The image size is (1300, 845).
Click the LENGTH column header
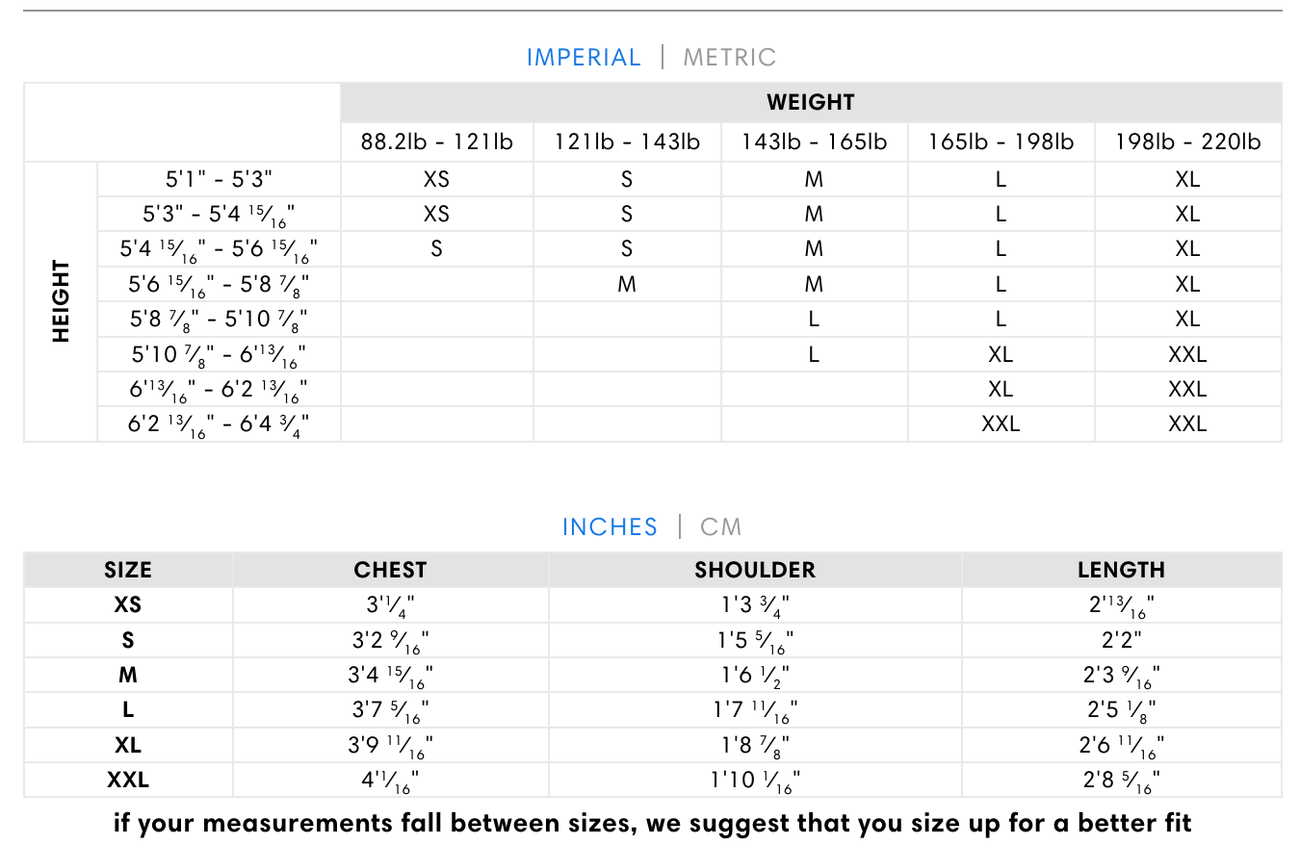[1121, 570]
